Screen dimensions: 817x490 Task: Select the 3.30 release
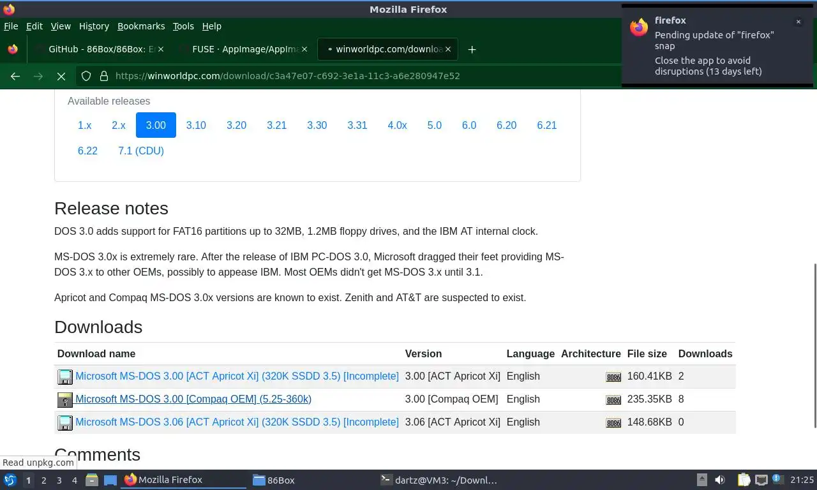317,125
